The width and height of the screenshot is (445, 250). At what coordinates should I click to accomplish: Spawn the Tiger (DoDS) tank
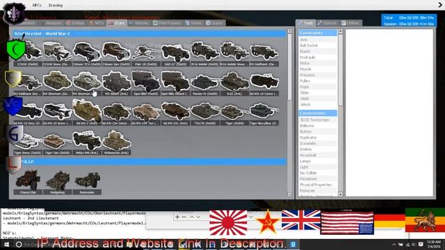[x=234, y=112]
